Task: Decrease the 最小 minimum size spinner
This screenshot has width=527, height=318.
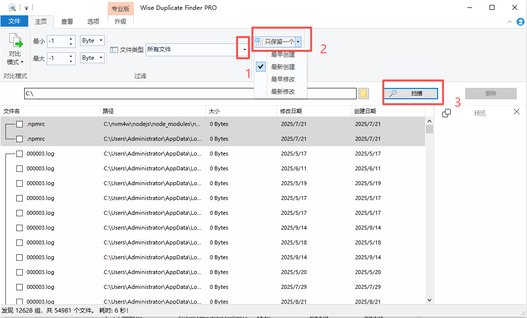Action: point(71,44)
